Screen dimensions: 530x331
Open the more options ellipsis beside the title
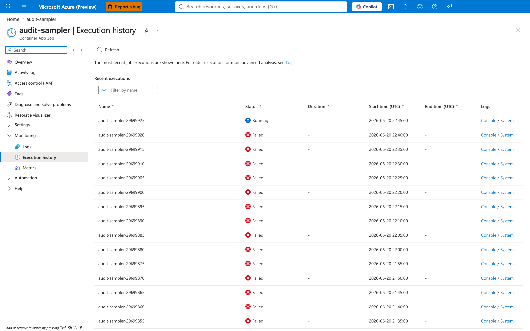coord(157,30)
